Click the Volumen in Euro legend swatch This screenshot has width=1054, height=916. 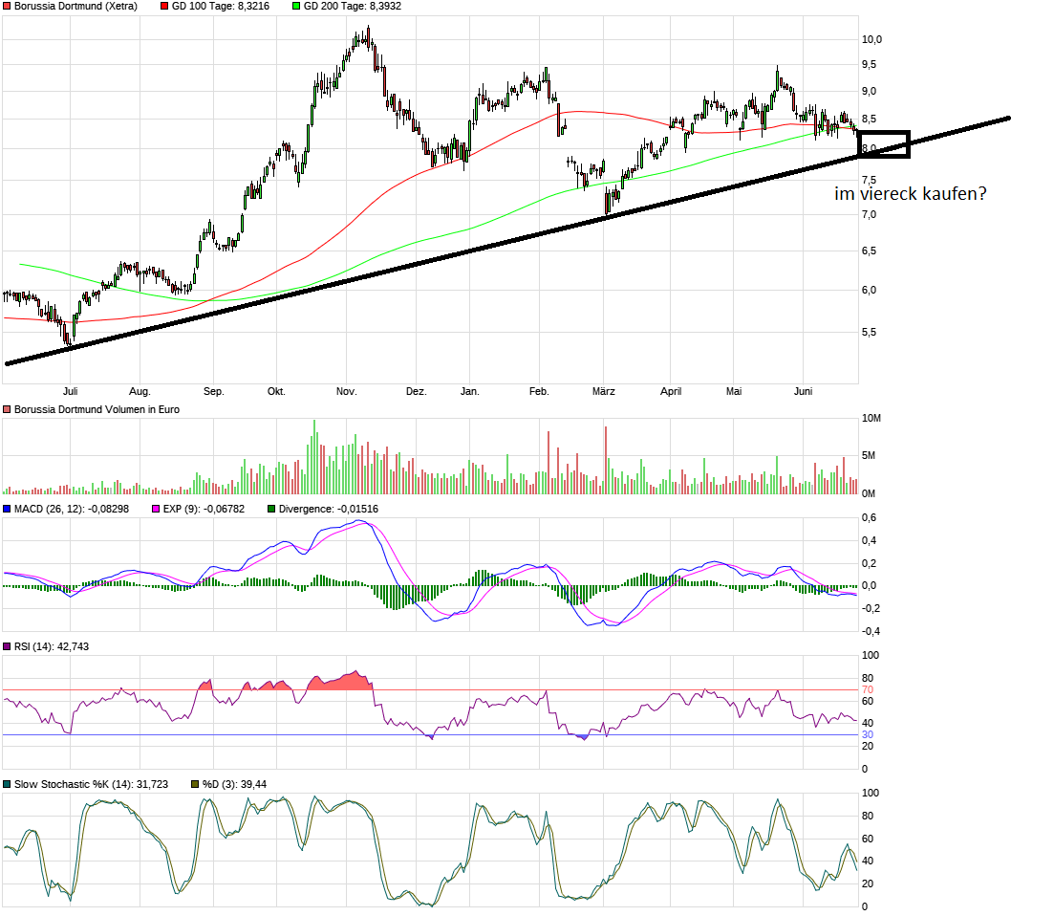coord(7,409)
